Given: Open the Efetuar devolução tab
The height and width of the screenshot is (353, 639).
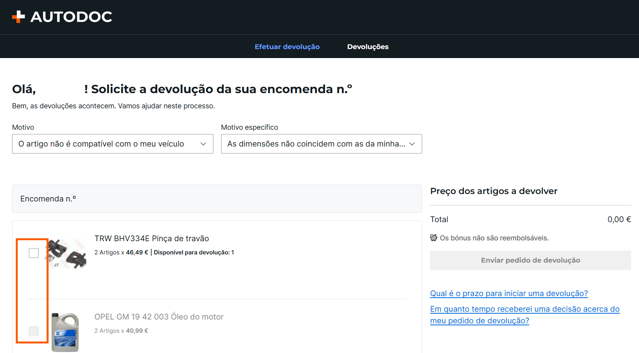Looking at the screenshot, I should [287, 47].
